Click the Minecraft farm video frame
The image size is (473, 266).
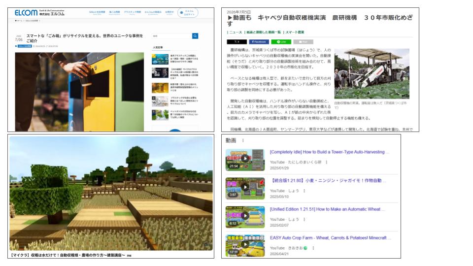coord(111,193)
